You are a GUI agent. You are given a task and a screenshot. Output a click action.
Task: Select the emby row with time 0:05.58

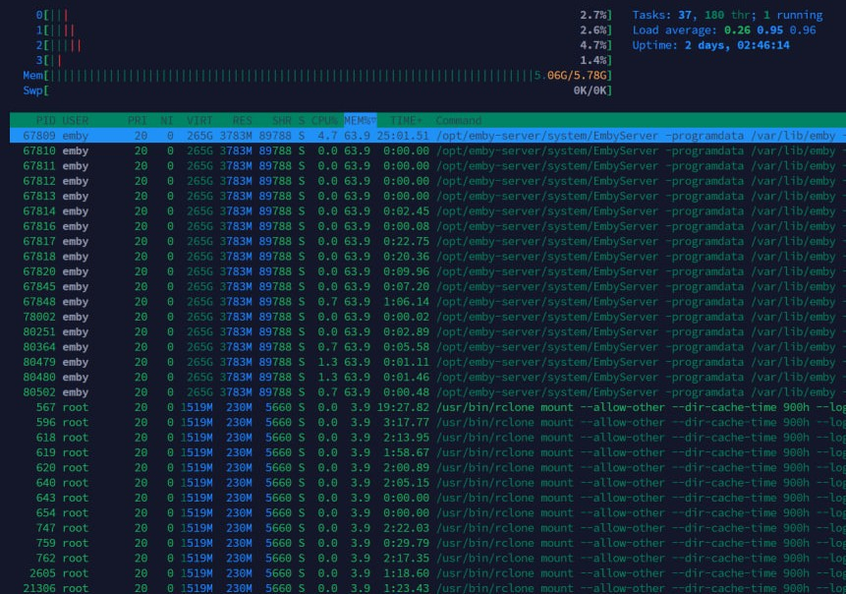pyautogui.click(x=427, y=347)
